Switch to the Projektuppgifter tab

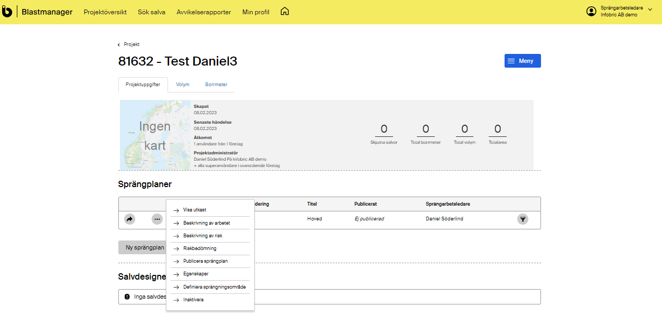click(143, 85)
